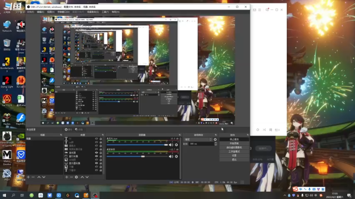Click the 工作室模式 button
355x199 pixels.
[234, 152]
